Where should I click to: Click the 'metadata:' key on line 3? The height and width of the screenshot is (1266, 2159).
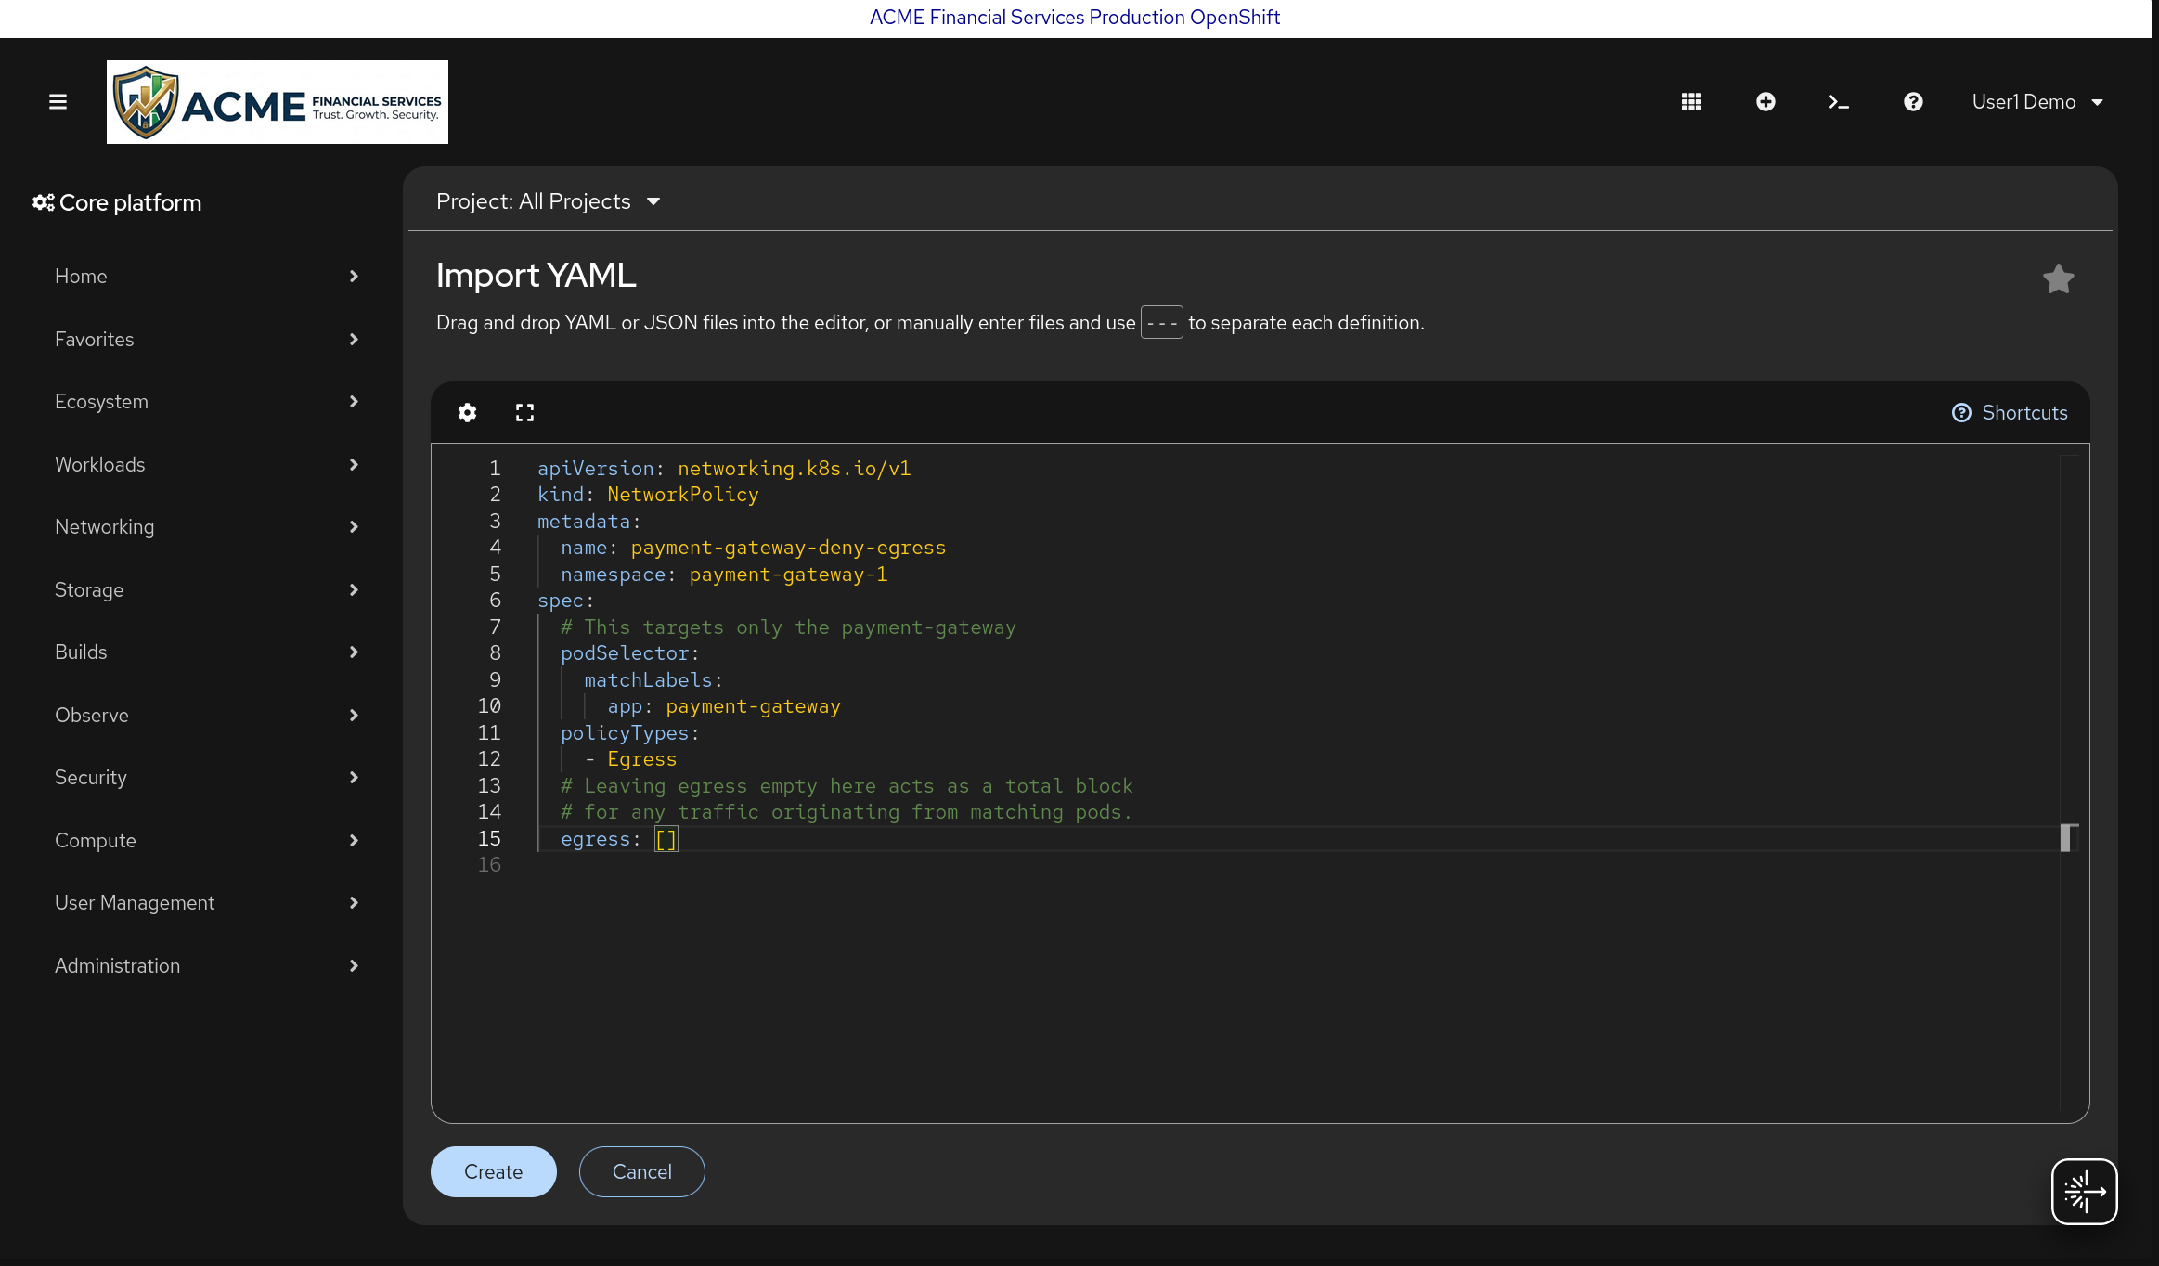click(589, 522)
